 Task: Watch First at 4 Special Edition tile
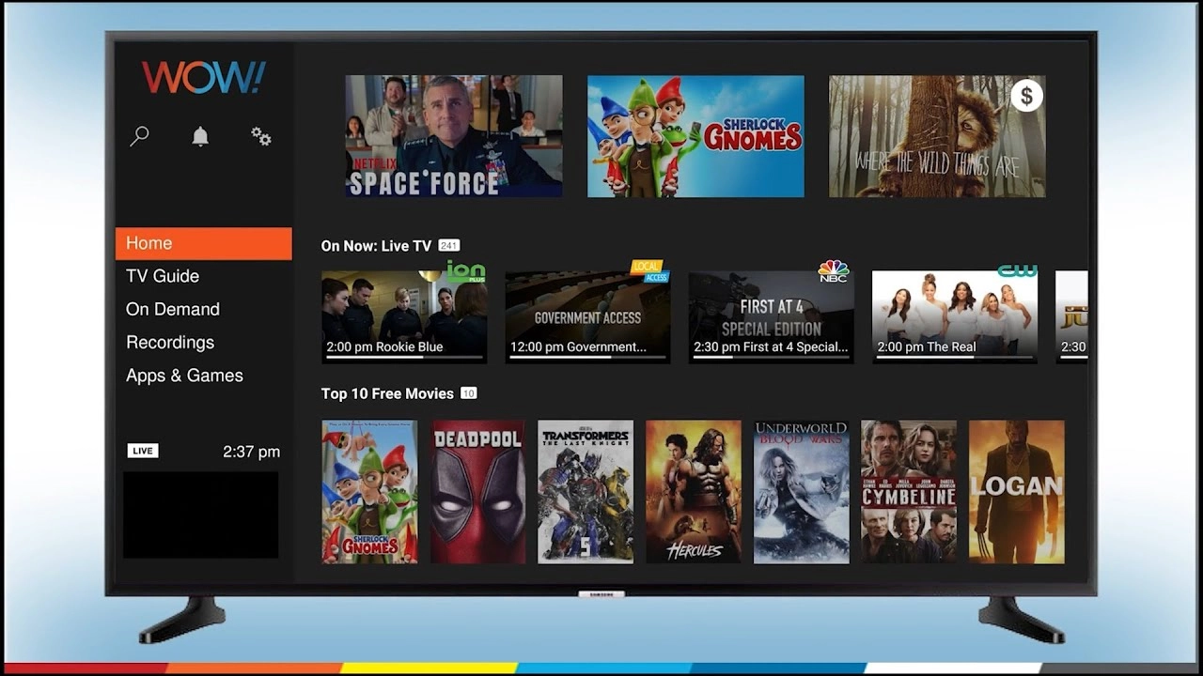pos(772,316)
